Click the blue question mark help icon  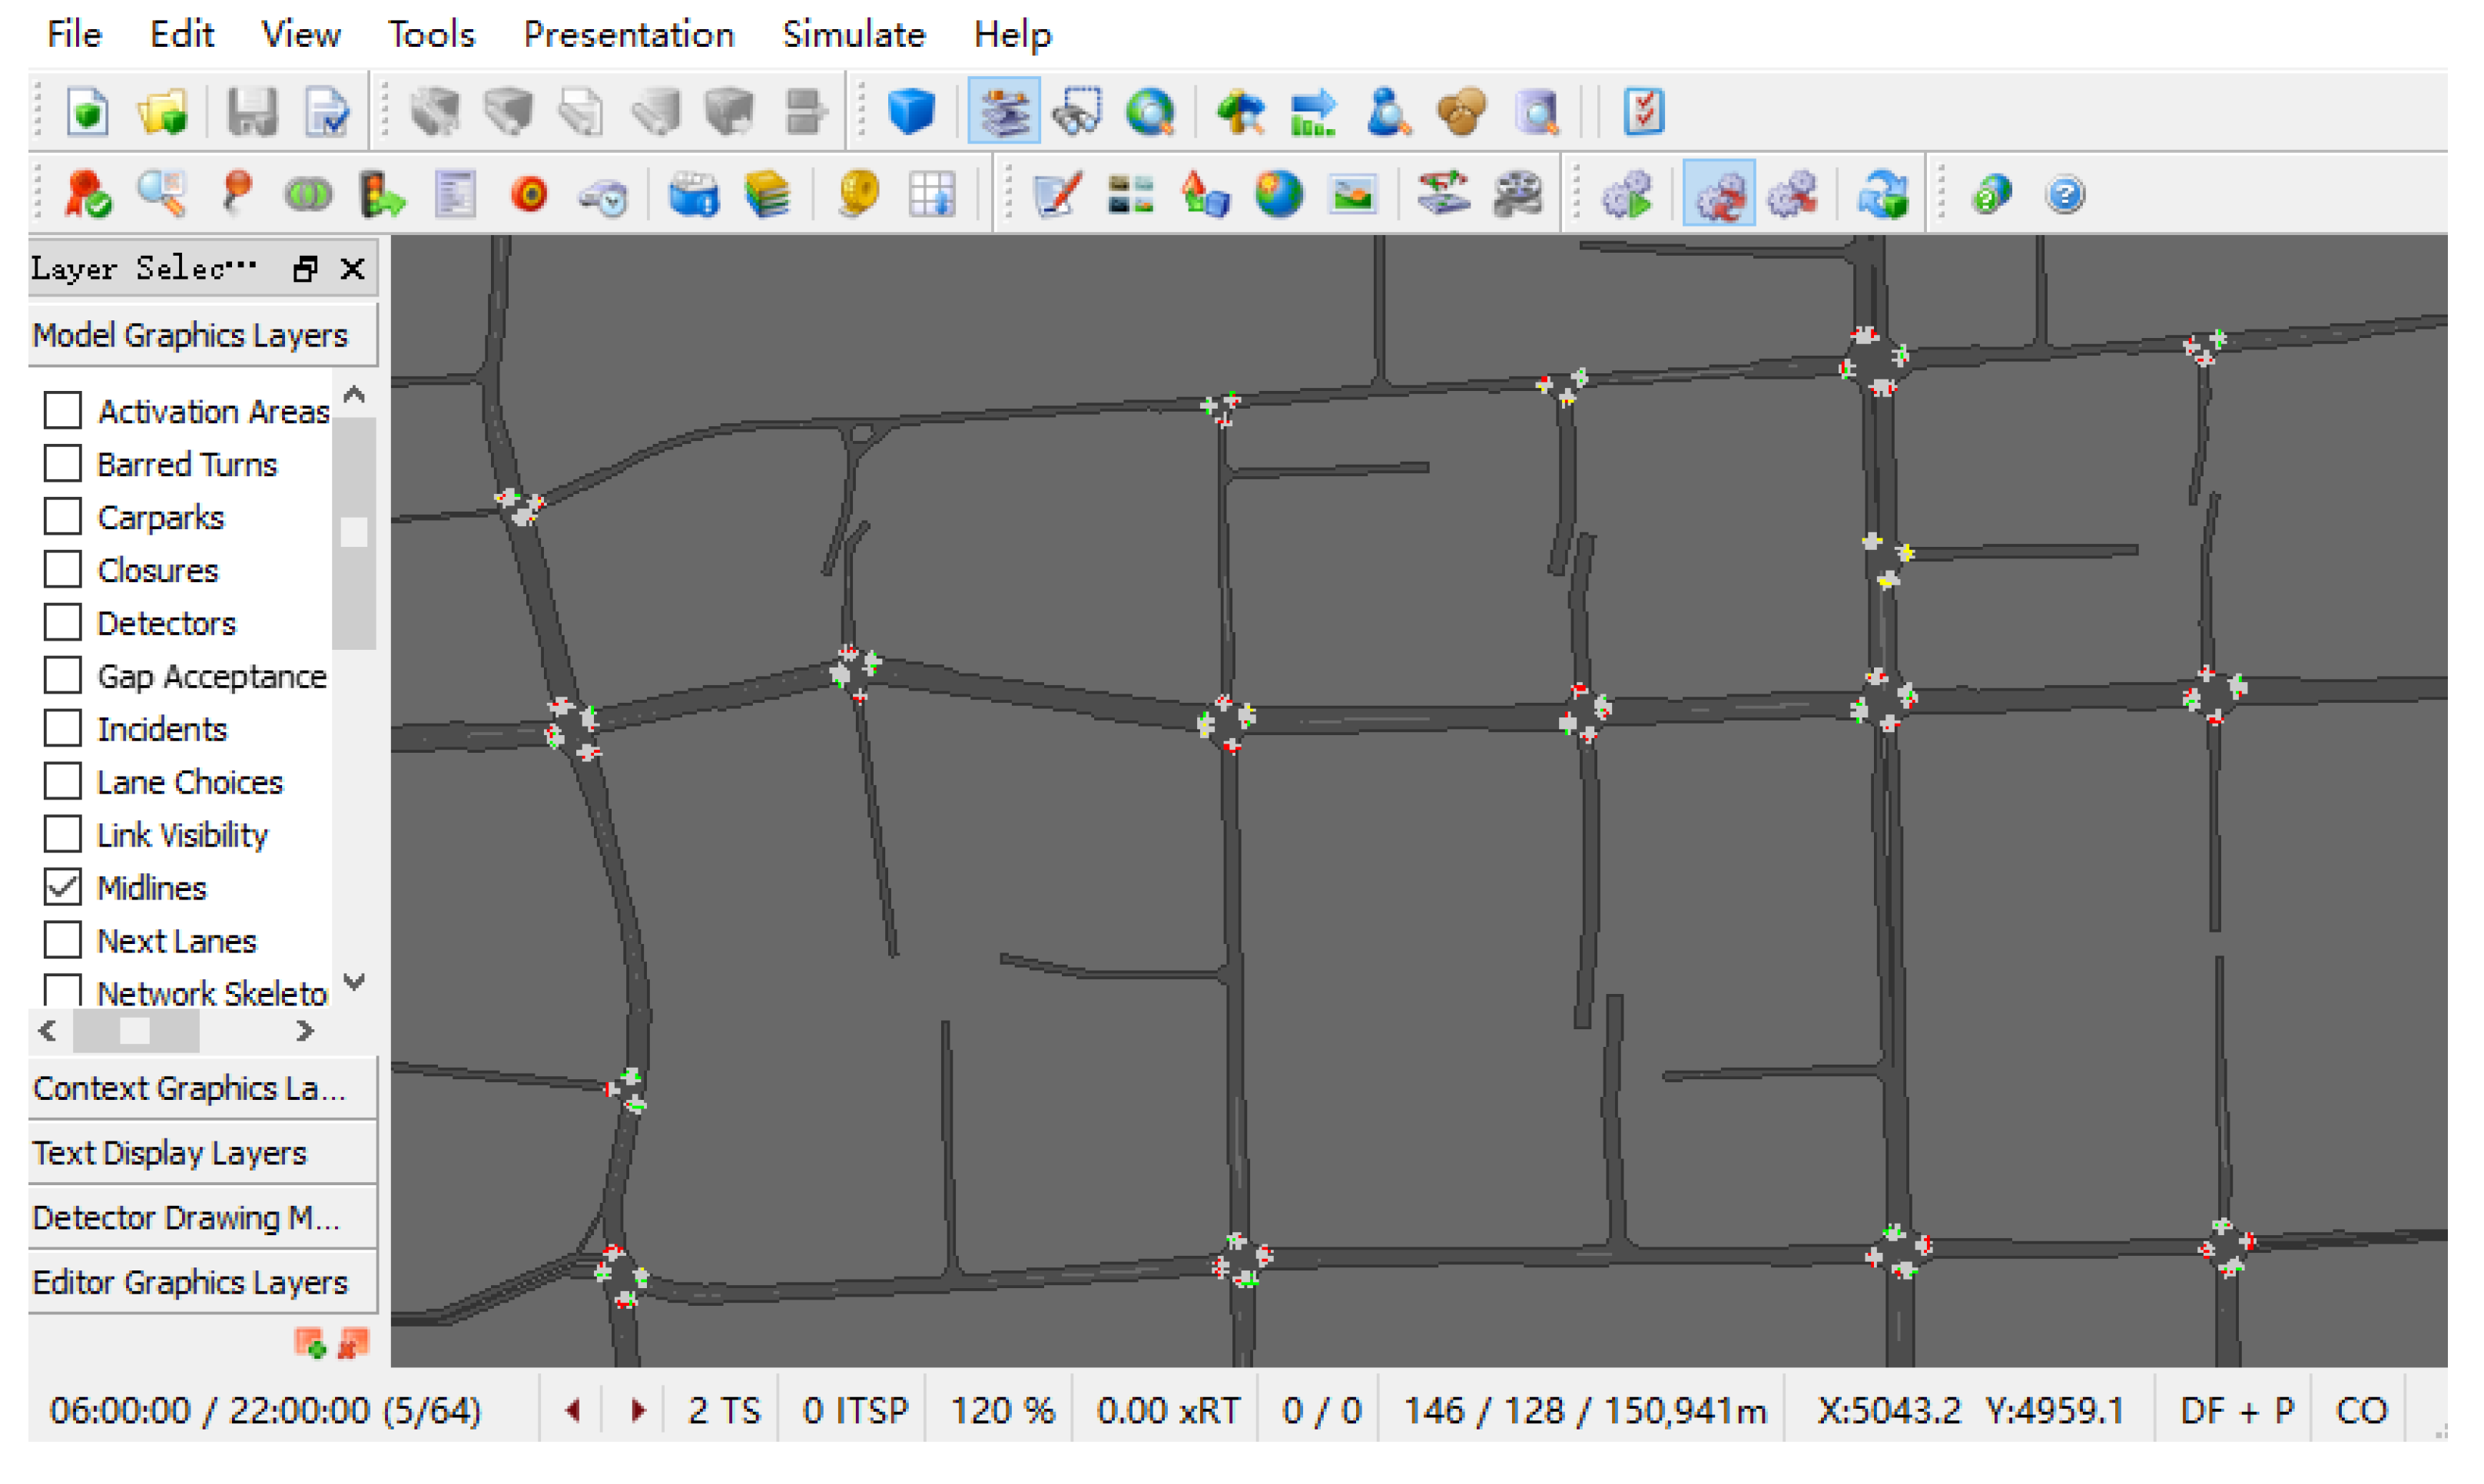2065,194
